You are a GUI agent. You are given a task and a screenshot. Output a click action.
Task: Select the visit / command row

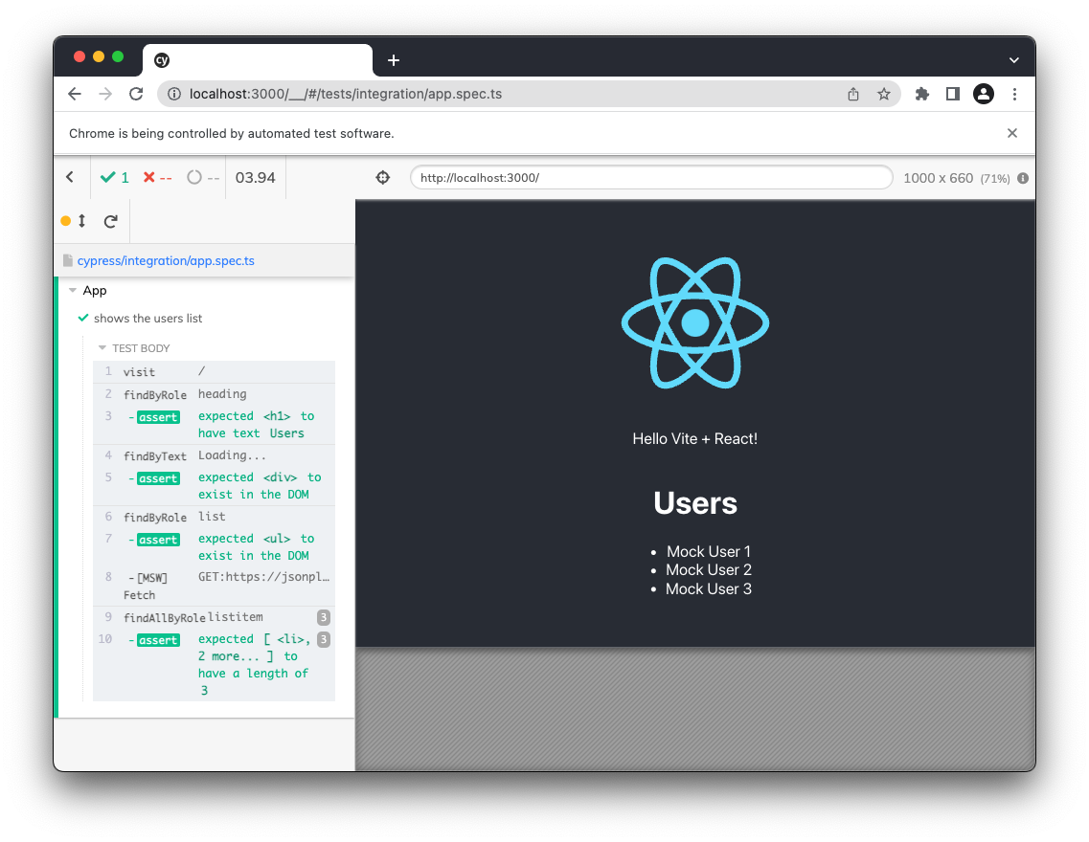coord(214,372)
